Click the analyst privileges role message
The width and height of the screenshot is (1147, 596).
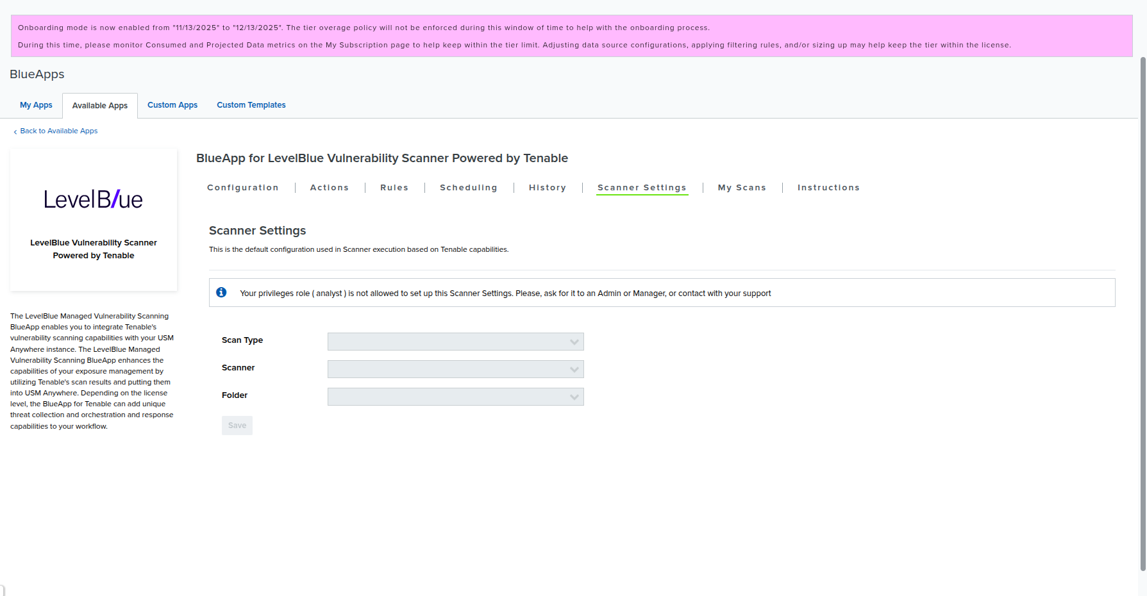click(505, 294)
